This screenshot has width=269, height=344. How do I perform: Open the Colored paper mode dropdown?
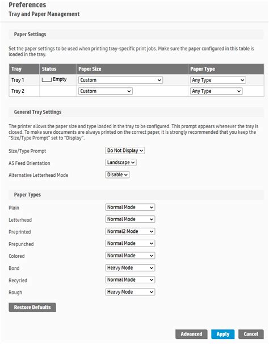pyautogui.click(x=130, y=256)
